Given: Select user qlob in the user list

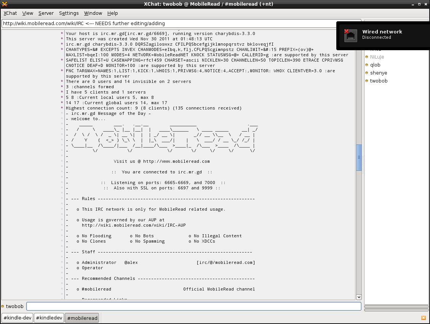Looking at the screenshot, I should pyautogui.click(x=375, y=65).
